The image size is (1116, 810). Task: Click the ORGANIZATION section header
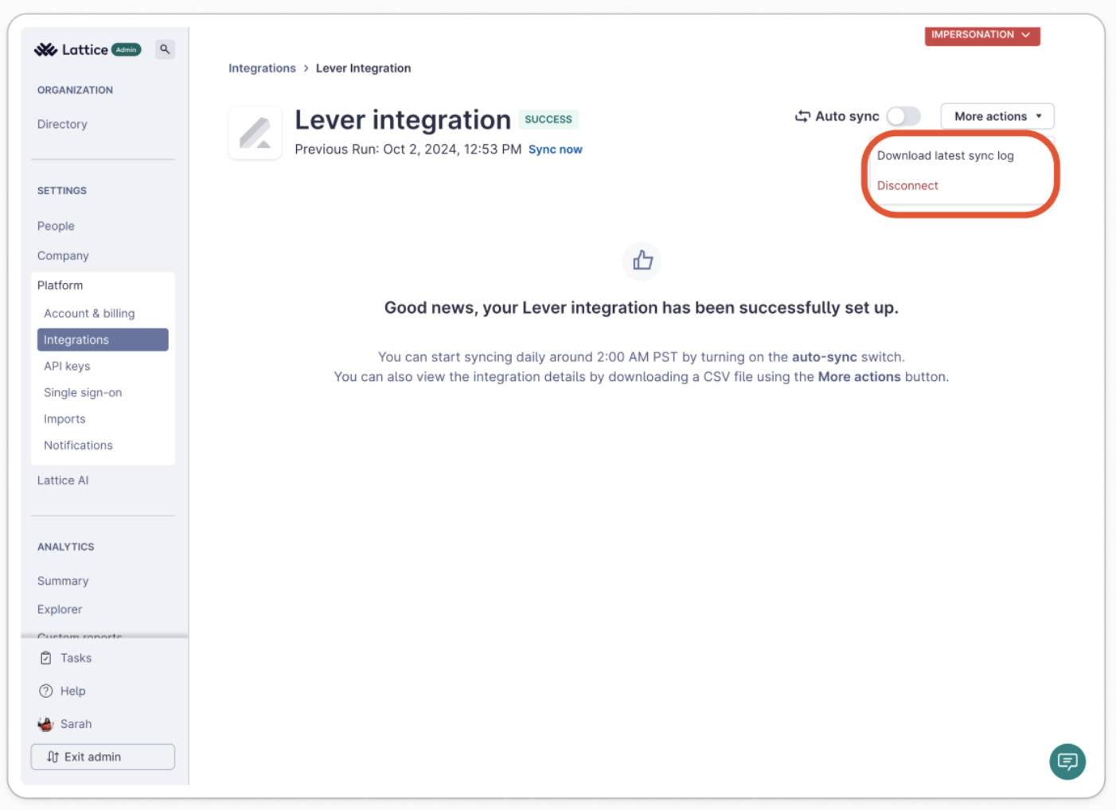click(x=75, y=90)
